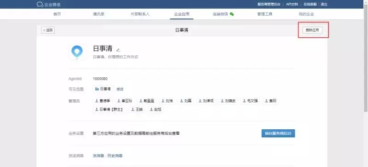This screenshot has height=167, width=368.
Task: Click the person icon of 戴盈盈
Action: (141, 101)
